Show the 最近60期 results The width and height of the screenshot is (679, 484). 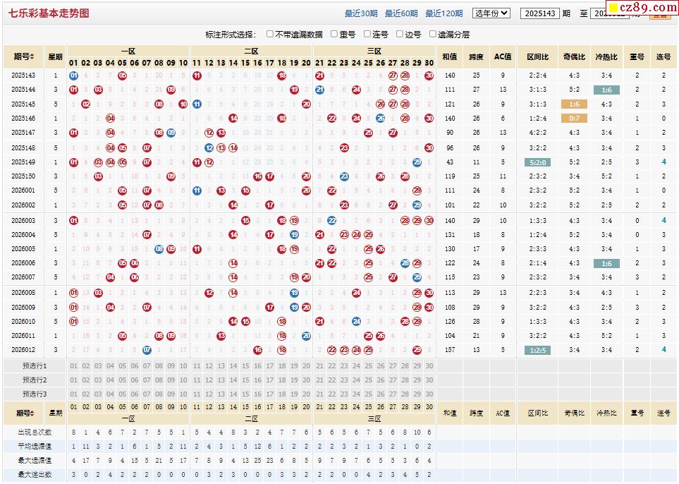click(x=401, y=13)
